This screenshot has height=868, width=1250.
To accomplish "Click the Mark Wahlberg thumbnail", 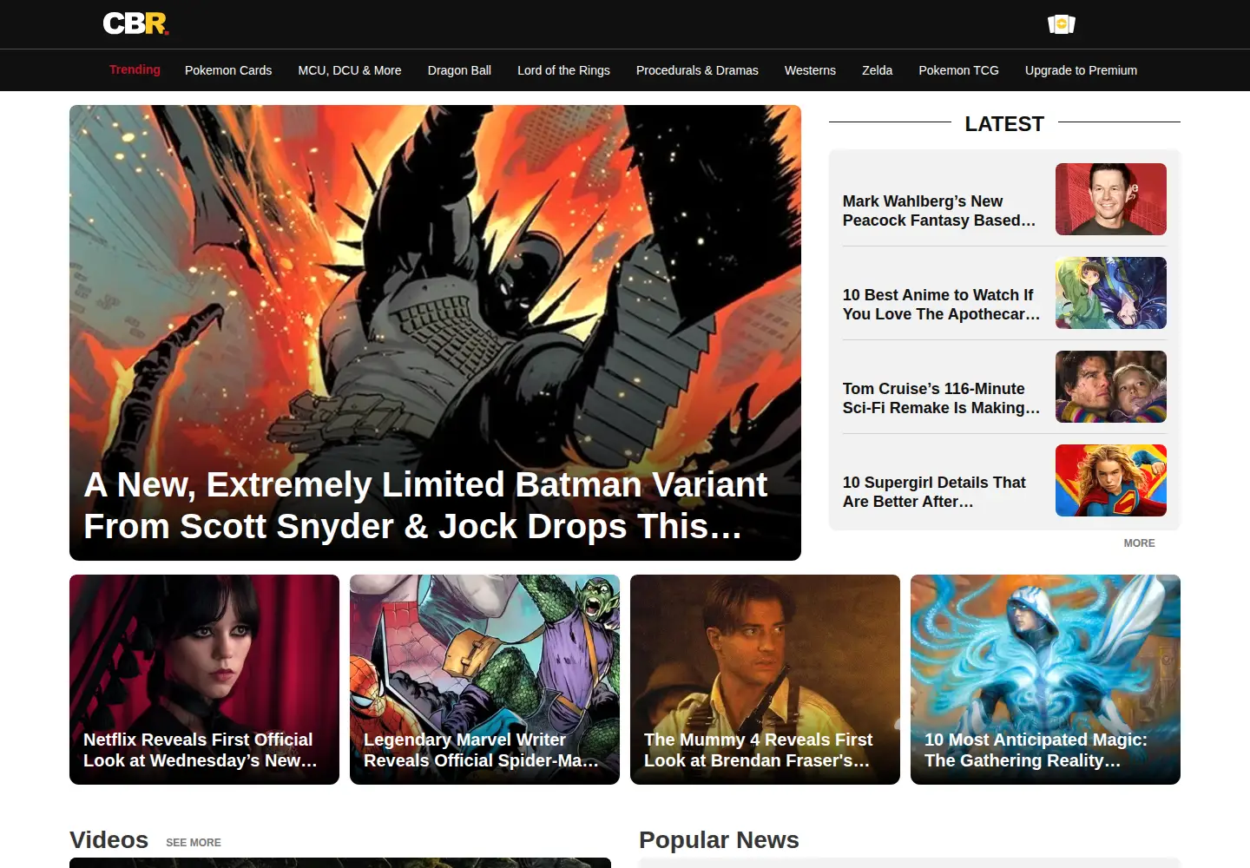I will click(x=1111, y=199).
